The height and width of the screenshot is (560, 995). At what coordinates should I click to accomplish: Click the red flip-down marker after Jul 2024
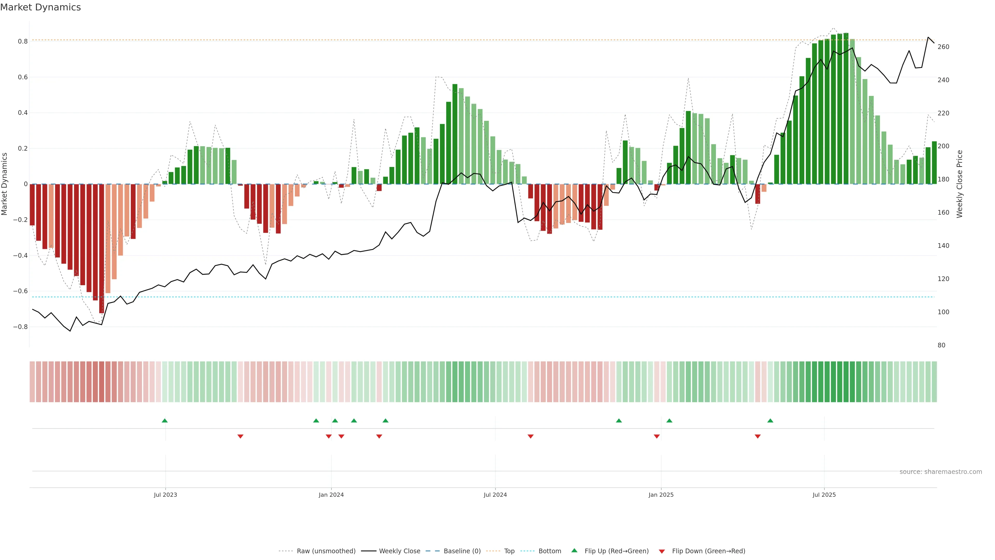530,436
